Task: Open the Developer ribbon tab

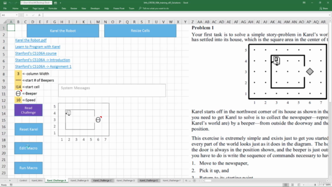Action: (95, 8)
